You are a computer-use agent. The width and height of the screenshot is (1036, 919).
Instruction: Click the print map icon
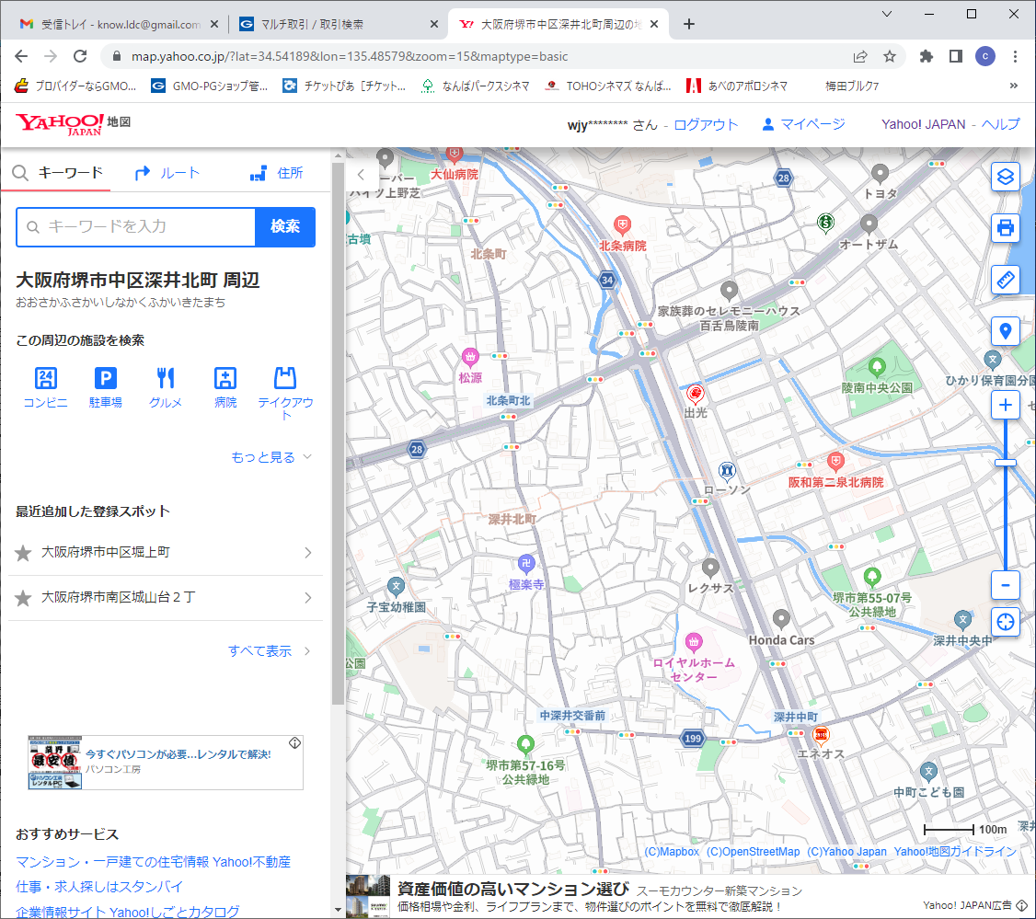(x=1005, y=227)
